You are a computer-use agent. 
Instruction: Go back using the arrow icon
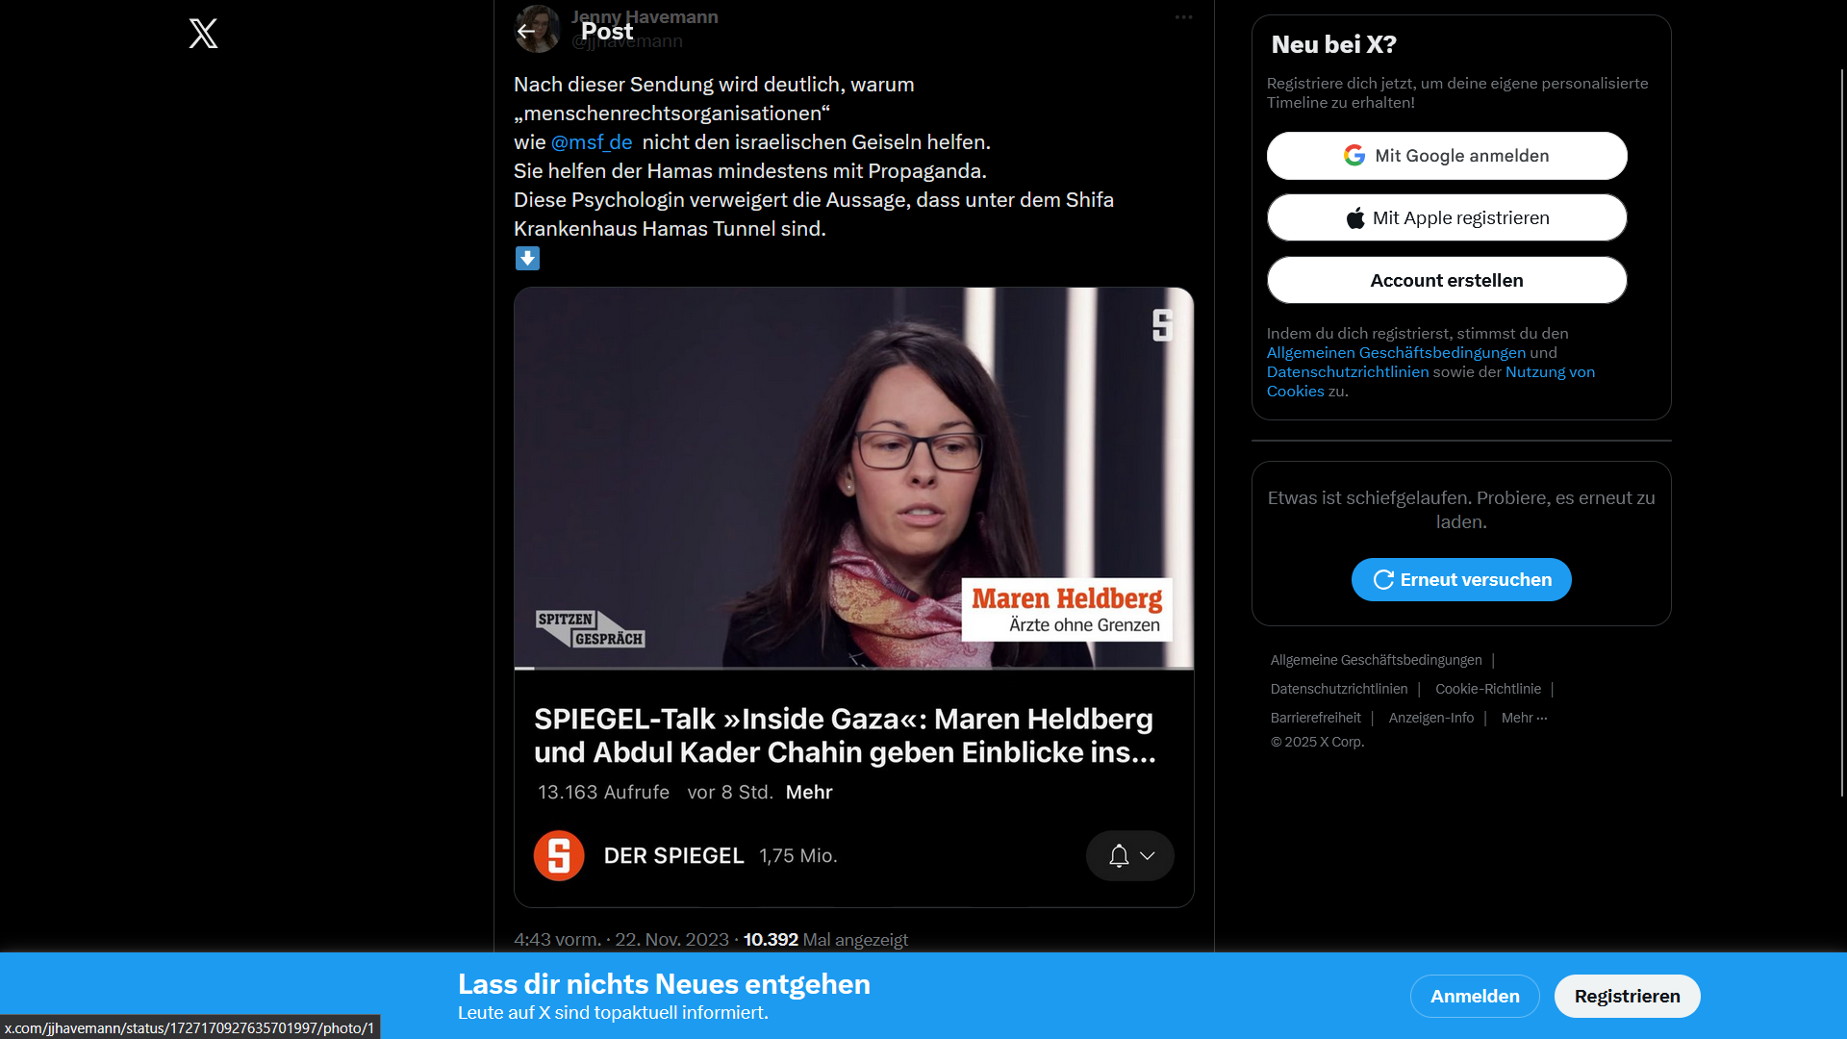click(x=526, y=31)
